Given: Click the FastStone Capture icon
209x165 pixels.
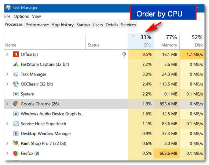Looking at the screenshot, I should point(16,65).
